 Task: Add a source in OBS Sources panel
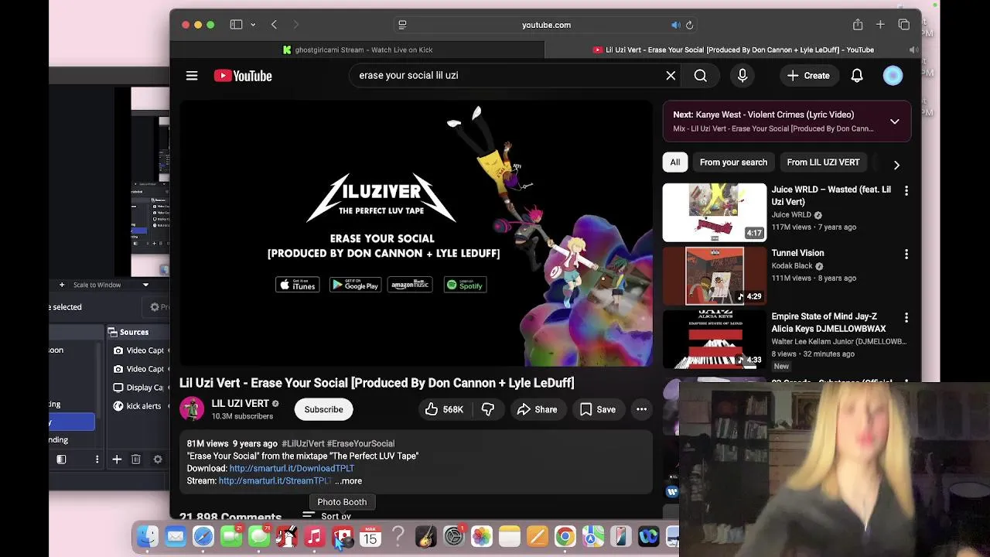tap(117, 460)
